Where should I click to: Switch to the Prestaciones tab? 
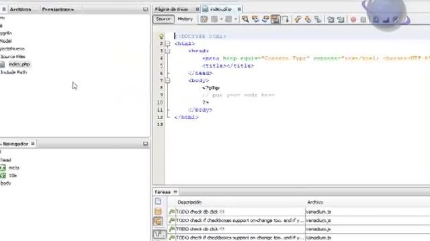(58, 9)
